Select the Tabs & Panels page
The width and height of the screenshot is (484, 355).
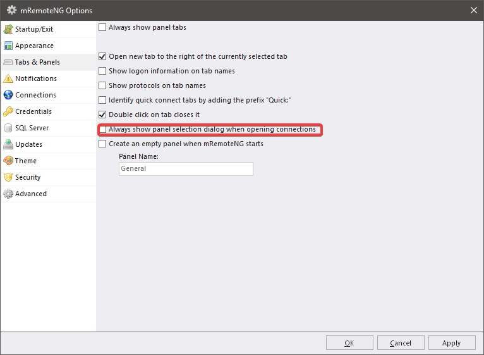pos(49,62)
